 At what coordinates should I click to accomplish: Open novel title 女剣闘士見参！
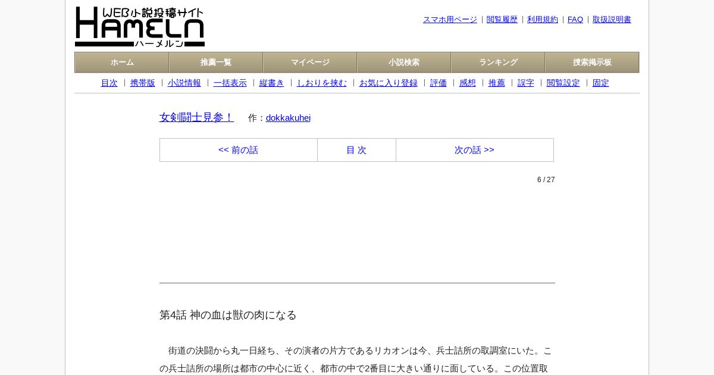click(x=197, y=117)
